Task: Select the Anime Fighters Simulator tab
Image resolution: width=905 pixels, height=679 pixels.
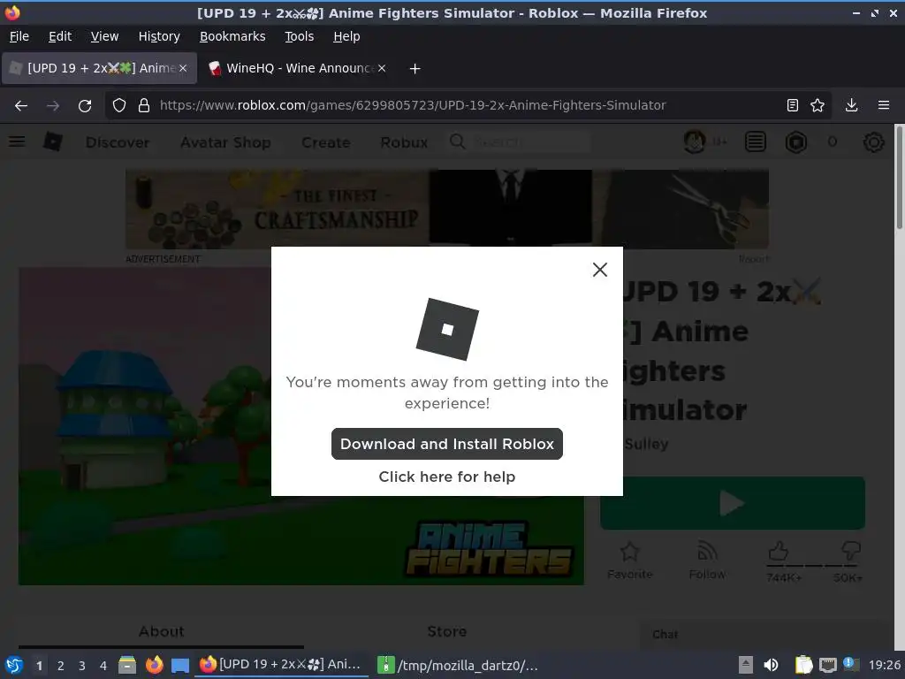Action: pos(99,68)
